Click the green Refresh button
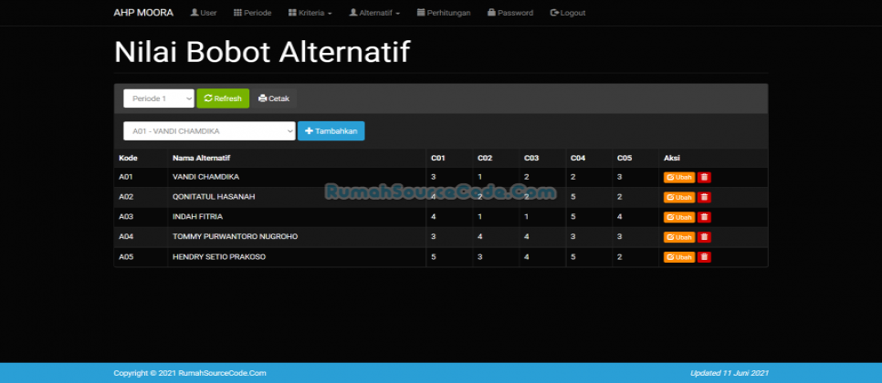Screen dimensions: 882x383 tap(223, 98)
